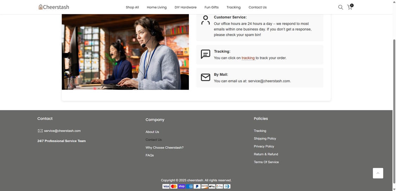Click the Tracking: card heading
The image size is (396, 191).
[x=222, y=51]
